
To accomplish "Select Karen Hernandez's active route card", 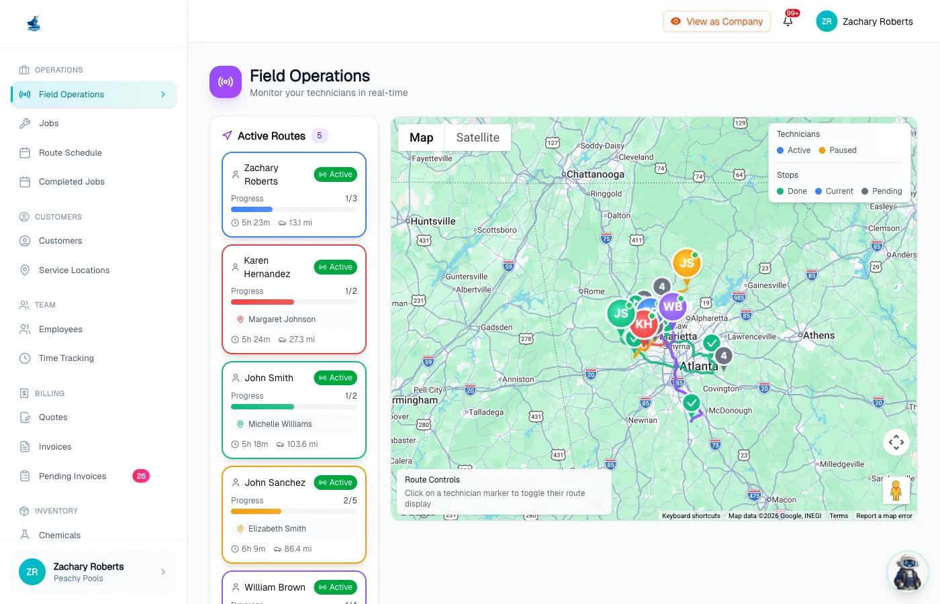I will click(x=293, y=299).
